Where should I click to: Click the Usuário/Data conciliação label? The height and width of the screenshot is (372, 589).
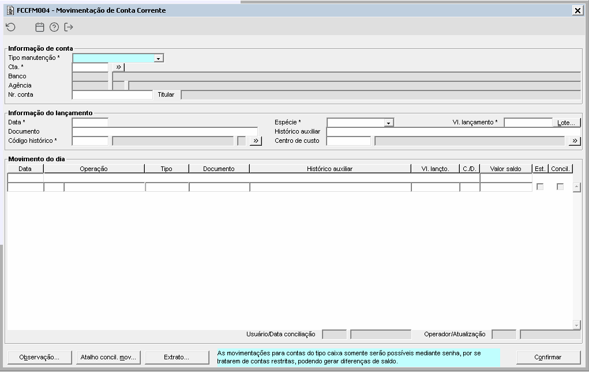[281, 334]
